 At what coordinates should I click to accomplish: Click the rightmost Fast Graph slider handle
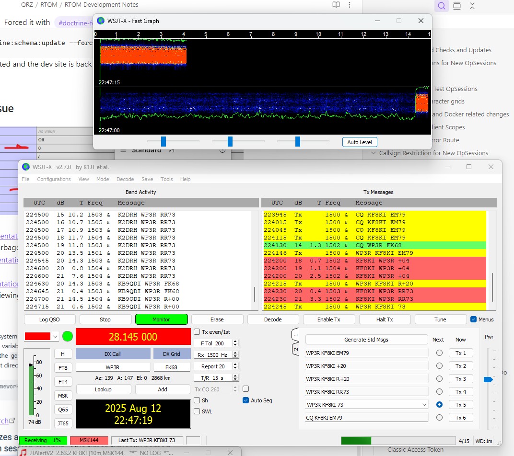pos(298,141)
